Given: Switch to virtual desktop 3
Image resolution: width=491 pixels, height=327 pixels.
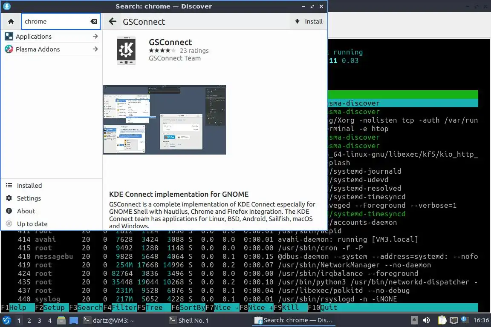Looking at the screenshot, I should [40, 321].
